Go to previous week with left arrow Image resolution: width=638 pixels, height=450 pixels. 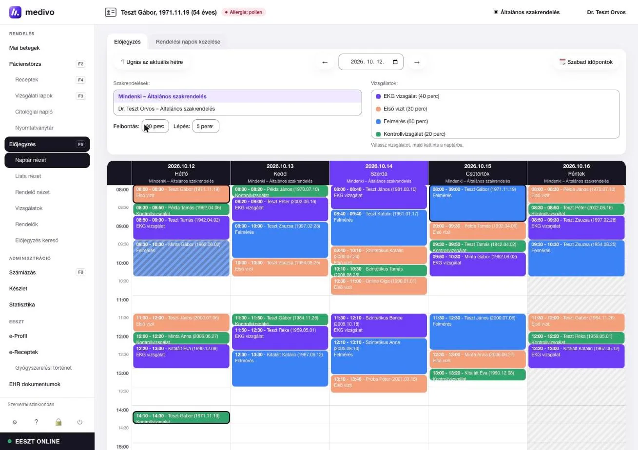325,62
